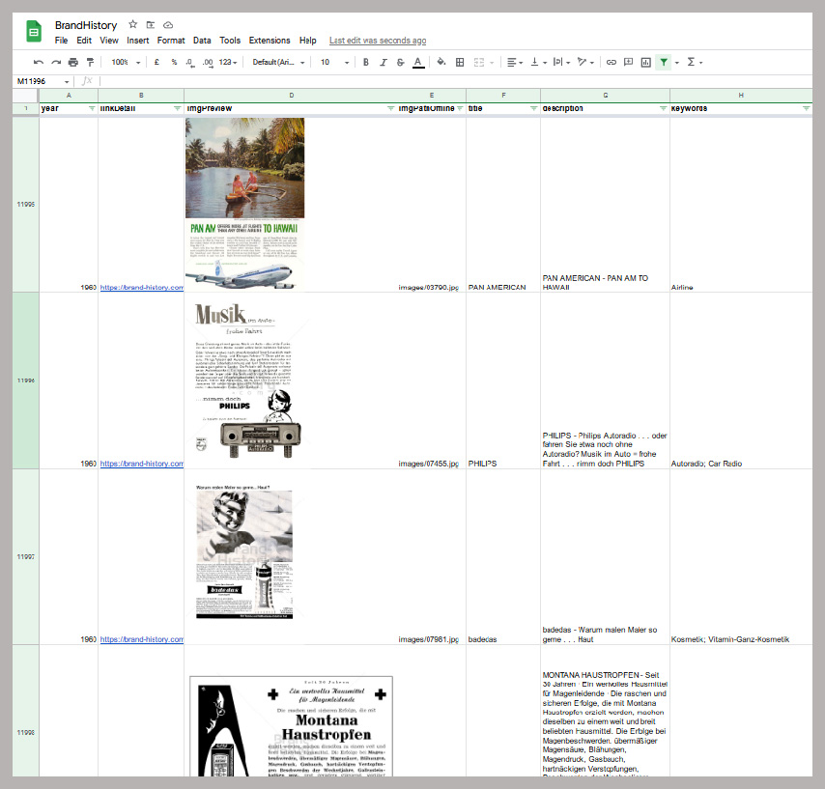
Task: Open brand-history.com link in PHILIPS row
Action: pos(141,464)
